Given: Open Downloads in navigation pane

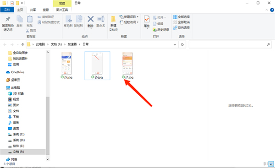Looking at the screenshot, I should pos(14,117).
